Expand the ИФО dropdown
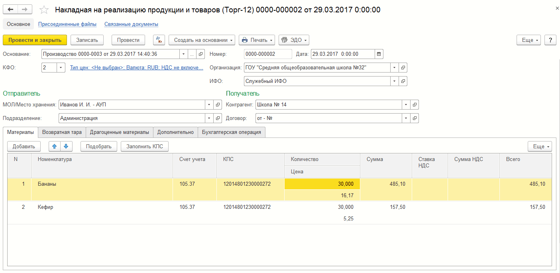Viewport: 560px width, 273px height. tap(394, 81)
